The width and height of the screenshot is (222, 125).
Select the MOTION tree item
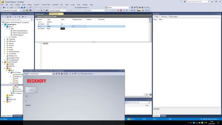[x=11, y=66]
